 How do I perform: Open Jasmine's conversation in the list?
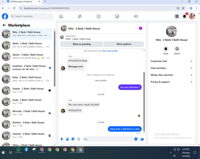click(x=26, y=136)
